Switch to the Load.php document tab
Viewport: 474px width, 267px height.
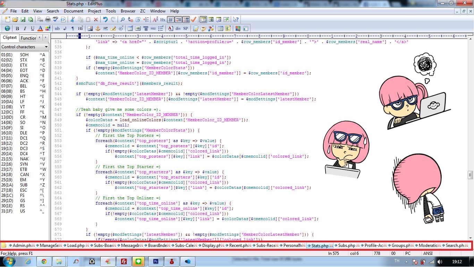click(x=76, y=245)
